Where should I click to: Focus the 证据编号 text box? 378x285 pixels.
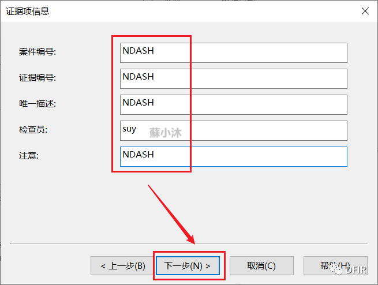click(233, 78)
